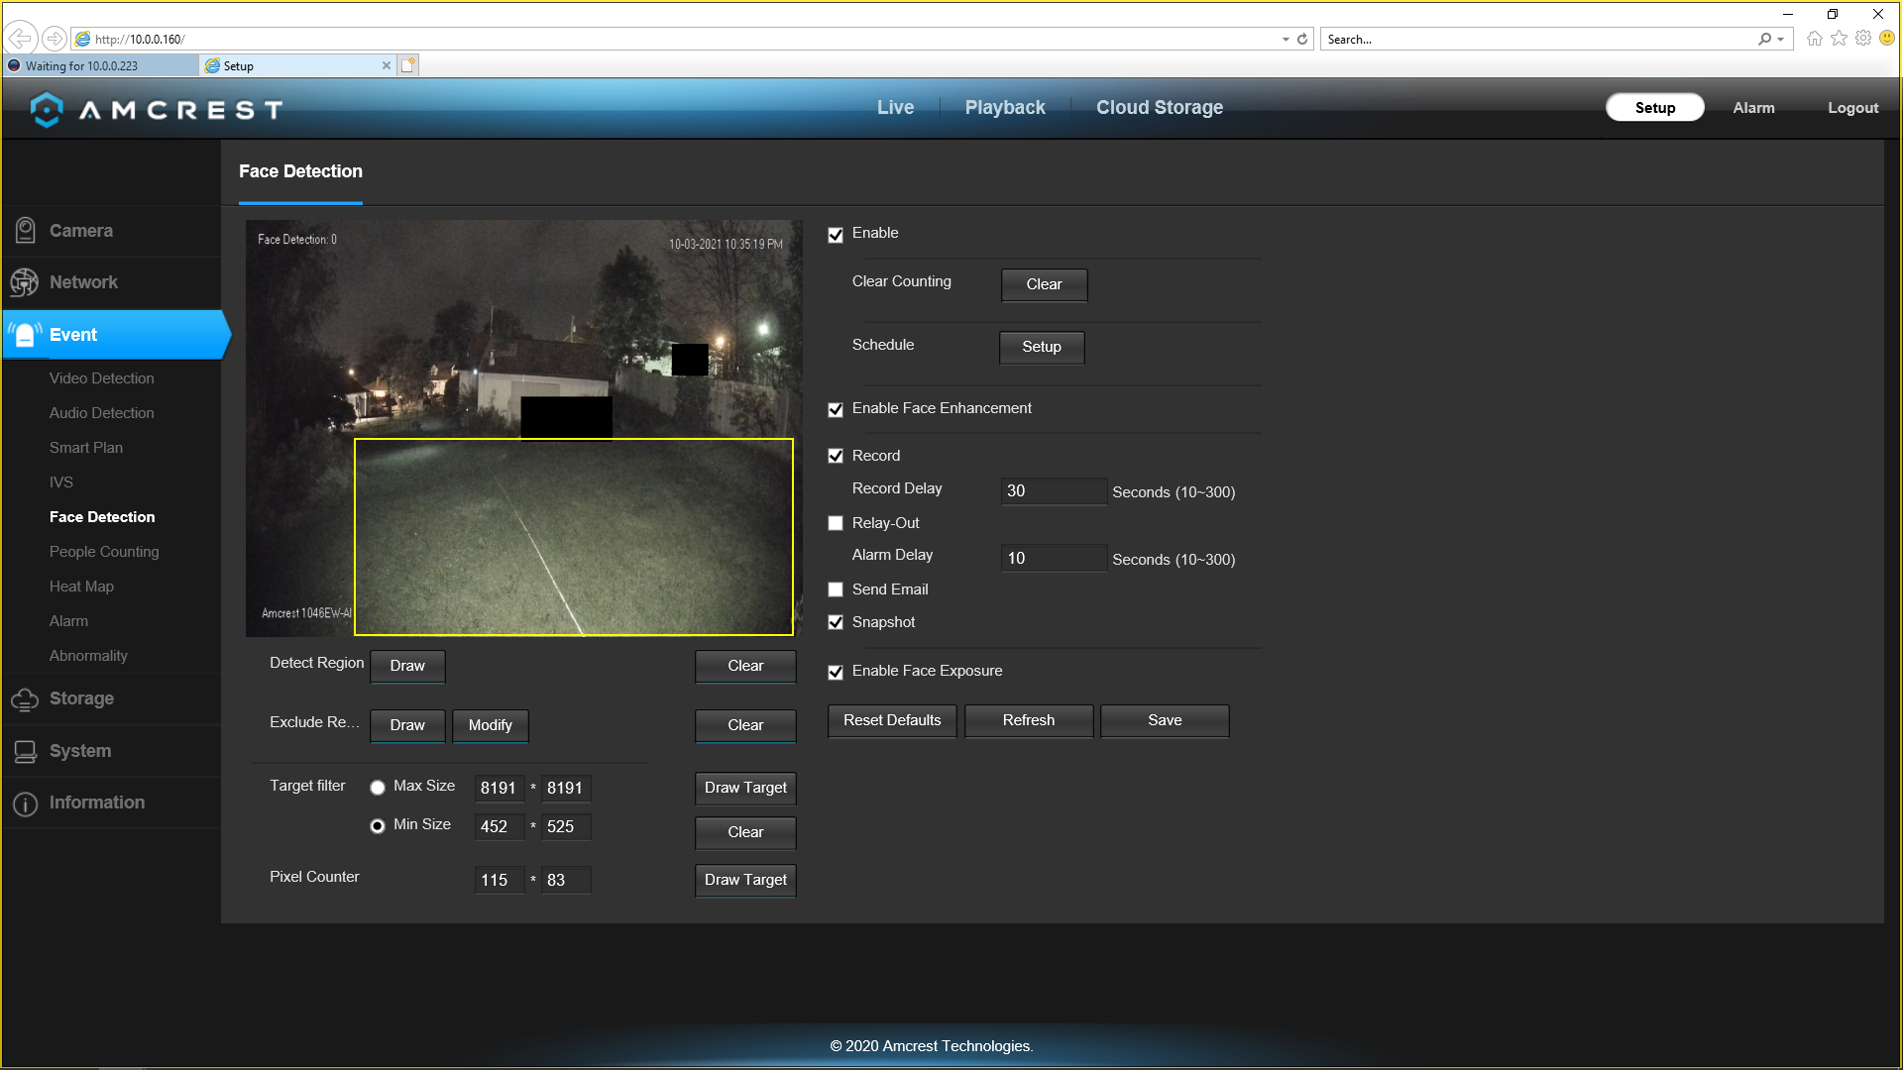Toggle the Record checkbox
This screenshot has height=1070, width=1903.
[836, 457]
